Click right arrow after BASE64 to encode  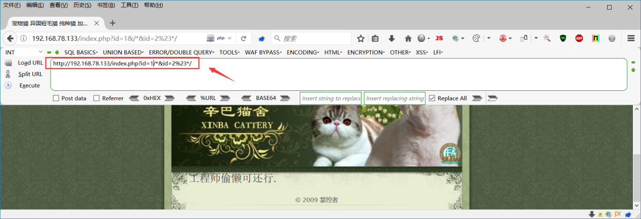(285, 98)
